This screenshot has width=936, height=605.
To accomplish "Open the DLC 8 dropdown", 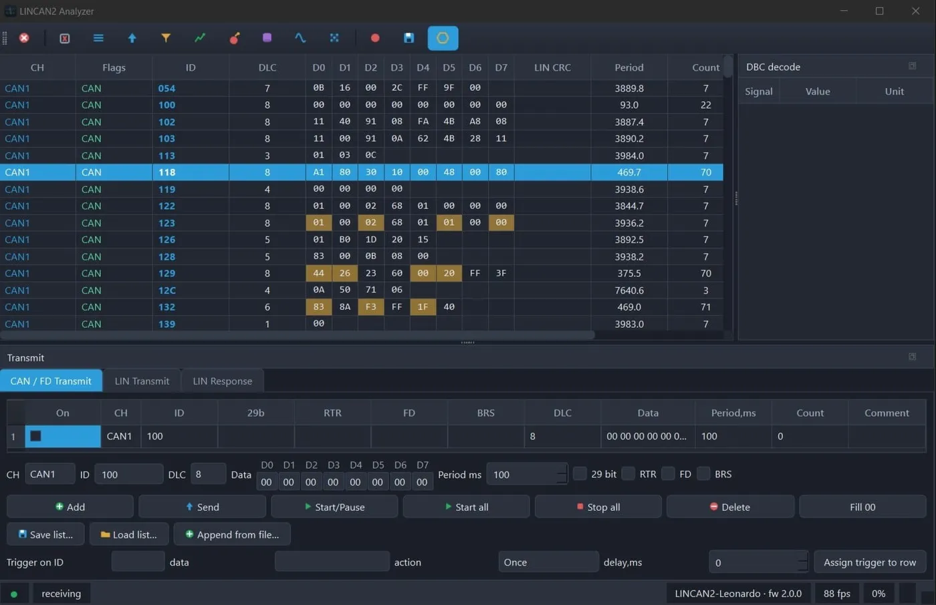I will (x=208, y=474).
